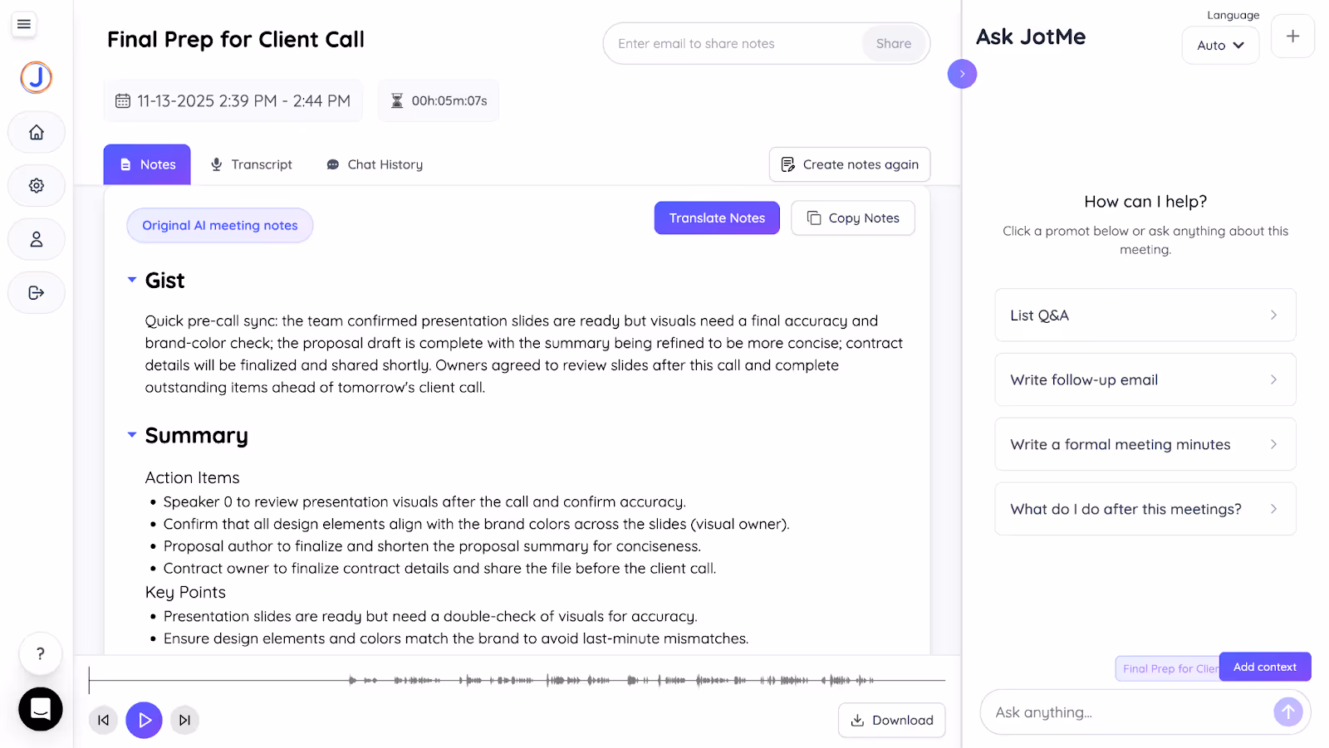Collapse the Gist section

131,280
